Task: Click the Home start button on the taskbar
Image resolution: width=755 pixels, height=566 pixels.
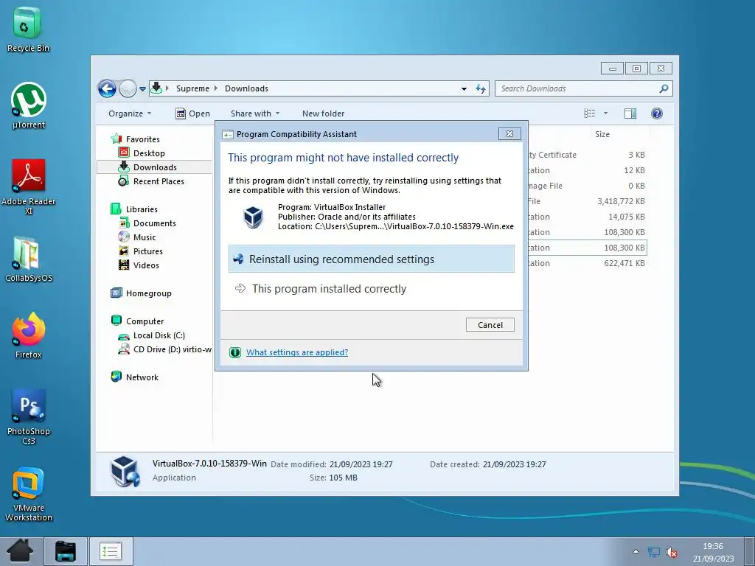Action: pos(20,551)
